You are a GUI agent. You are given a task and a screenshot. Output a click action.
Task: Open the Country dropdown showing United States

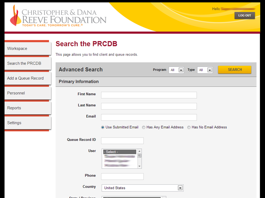coord(180,188)
